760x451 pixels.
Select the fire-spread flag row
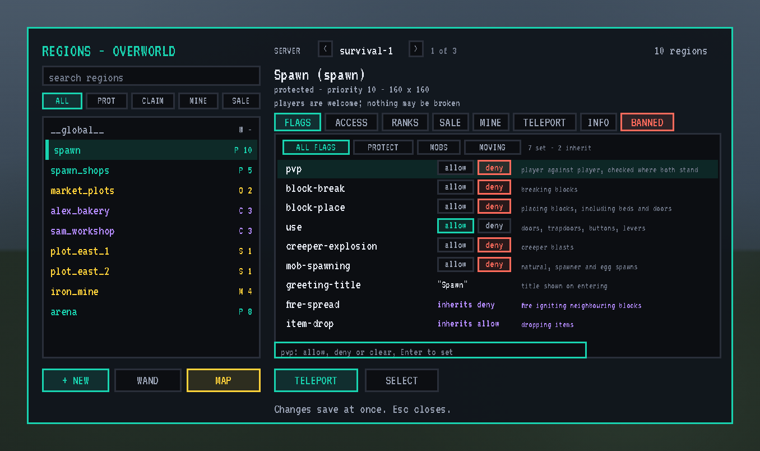498,305
